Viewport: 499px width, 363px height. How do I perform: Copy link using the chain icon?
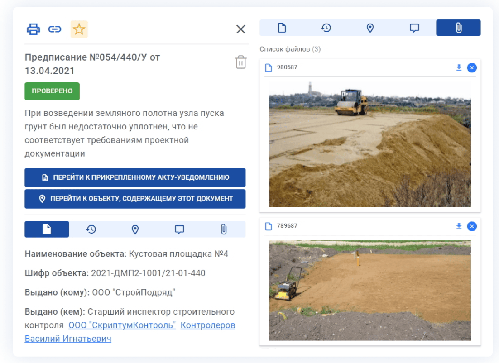point(55,29)
